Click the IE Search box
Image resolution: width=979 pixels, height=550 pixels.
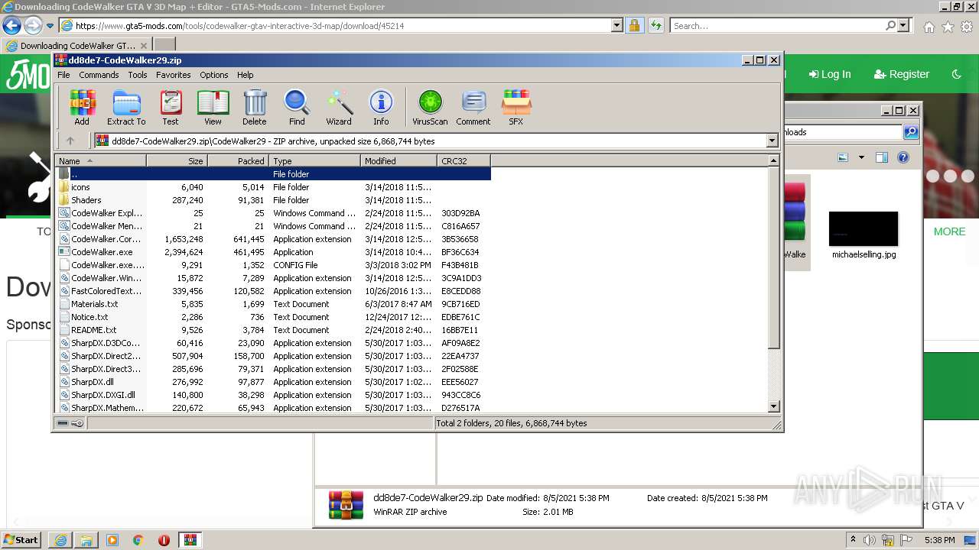pyautogui.click(x=779, y=26)
